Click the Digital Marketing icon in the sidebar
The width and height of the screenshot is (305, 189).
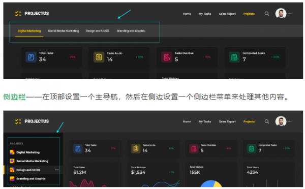pos(12,152)
